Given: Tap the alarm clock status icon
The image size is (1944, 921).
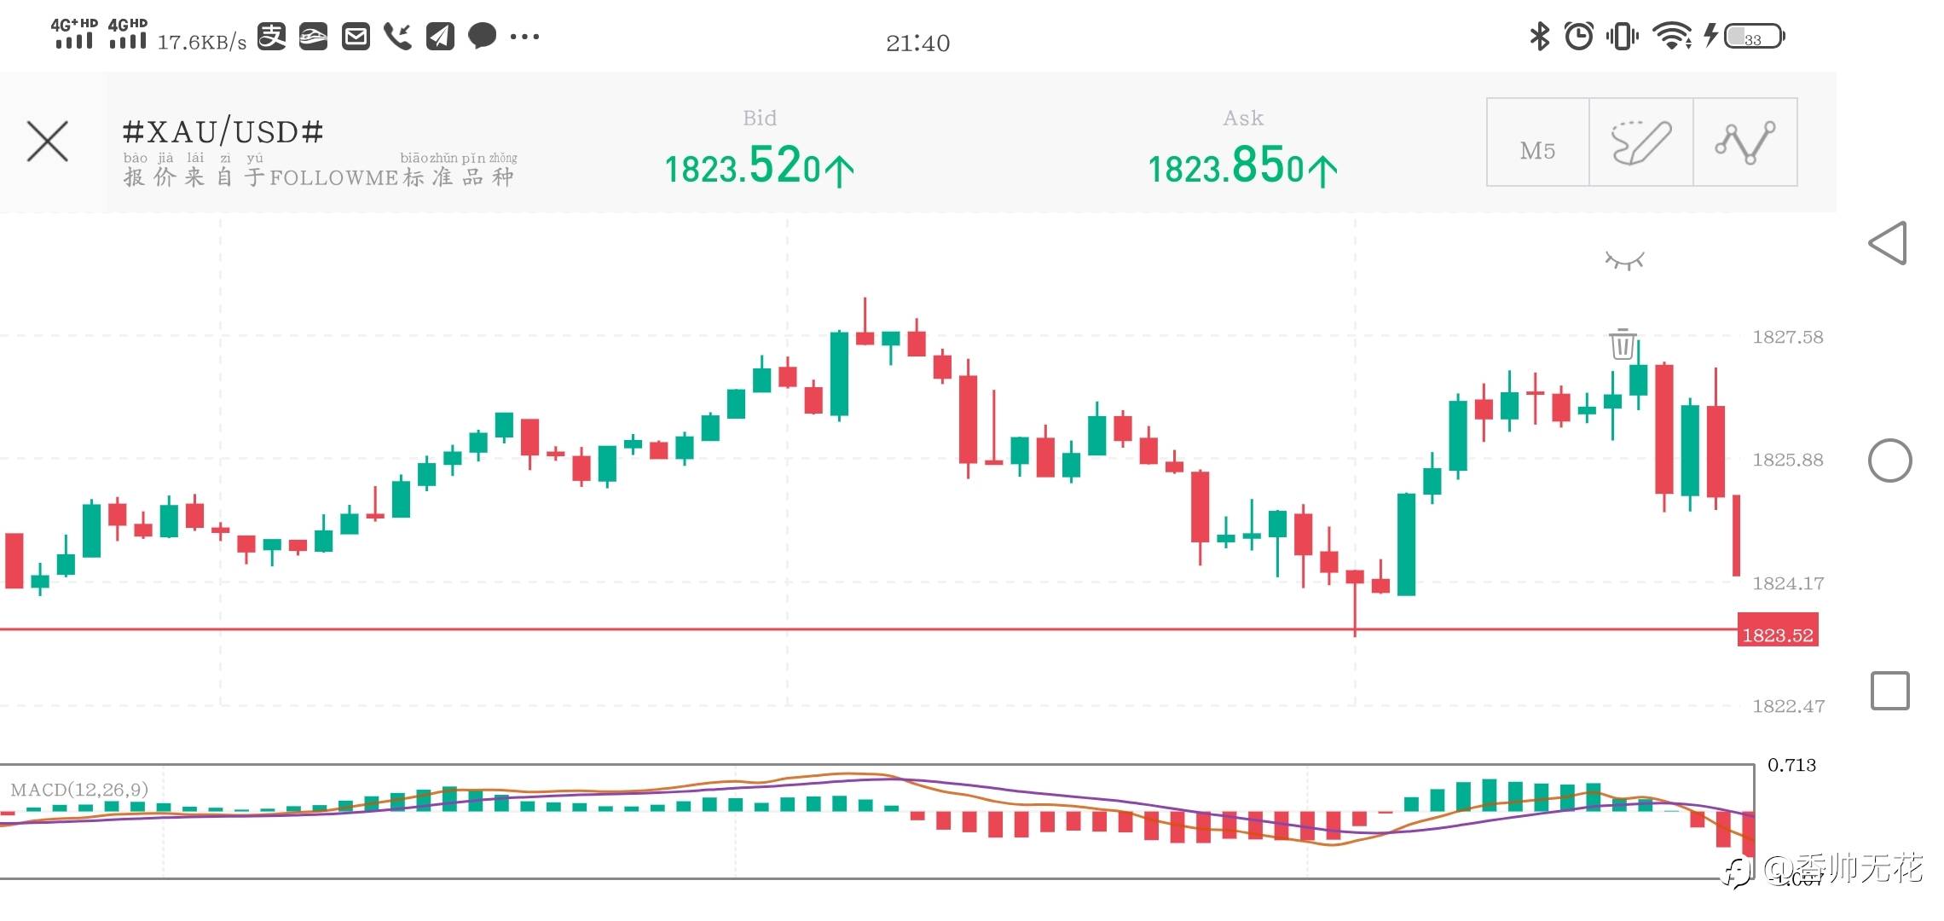Looking at the screenshot, I should coord(1578,36).
